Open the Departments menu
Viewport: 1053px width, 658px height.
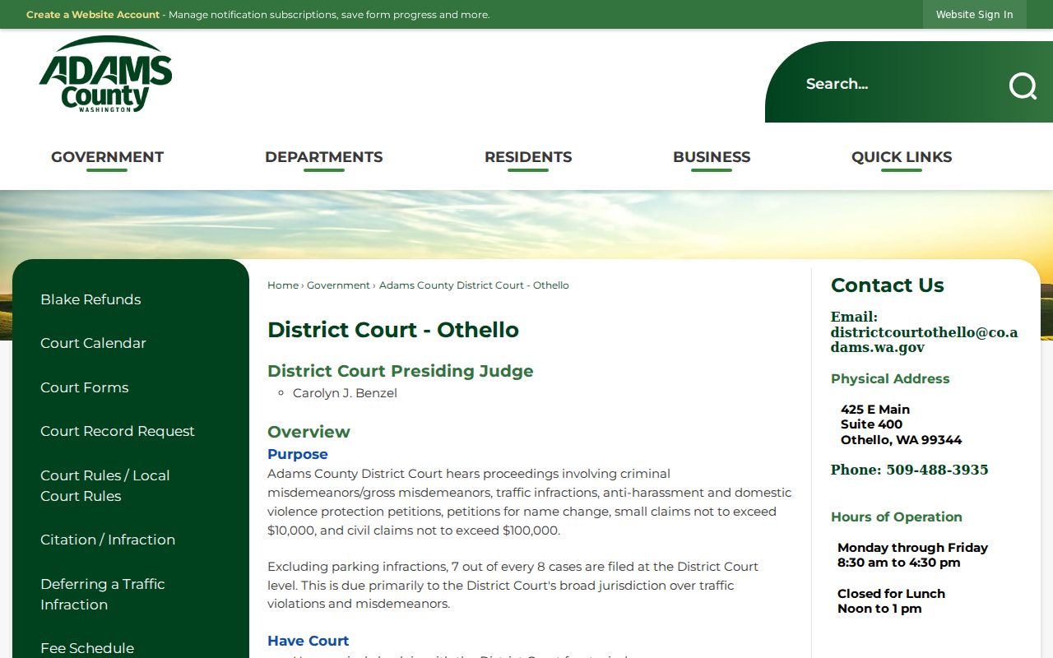323,157
